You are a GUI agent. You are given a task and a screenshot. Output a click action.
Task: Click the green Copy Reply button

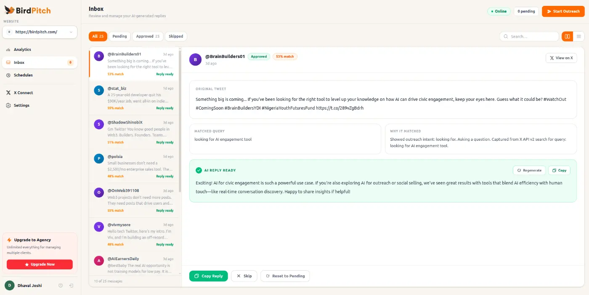(209, 276)
